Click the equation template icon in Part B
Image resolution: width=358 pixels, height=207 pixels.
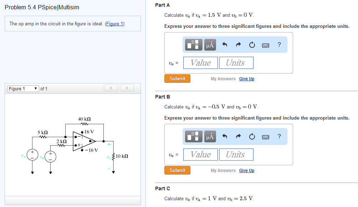pos(193,136)
